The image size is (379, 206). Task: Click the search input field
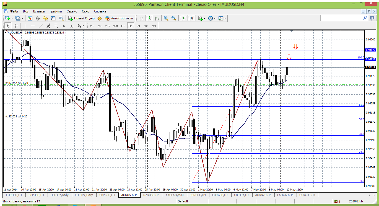[341, 18]
